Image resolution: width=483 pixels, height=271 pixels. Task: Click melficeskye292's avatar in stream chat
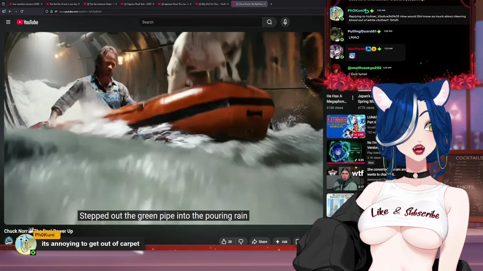[336, 71]
